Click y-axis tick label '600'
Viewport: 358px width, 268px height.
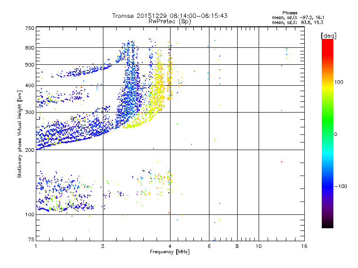(30, 48)
